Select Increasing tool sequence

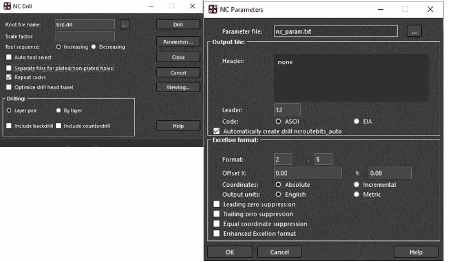[59, 47]
